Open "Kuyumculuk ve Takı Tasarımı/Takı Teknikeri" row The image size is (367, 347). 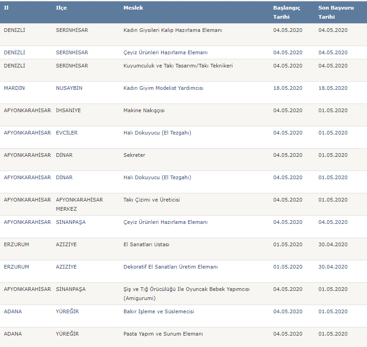pyautogui.click(x=178, y=66)
